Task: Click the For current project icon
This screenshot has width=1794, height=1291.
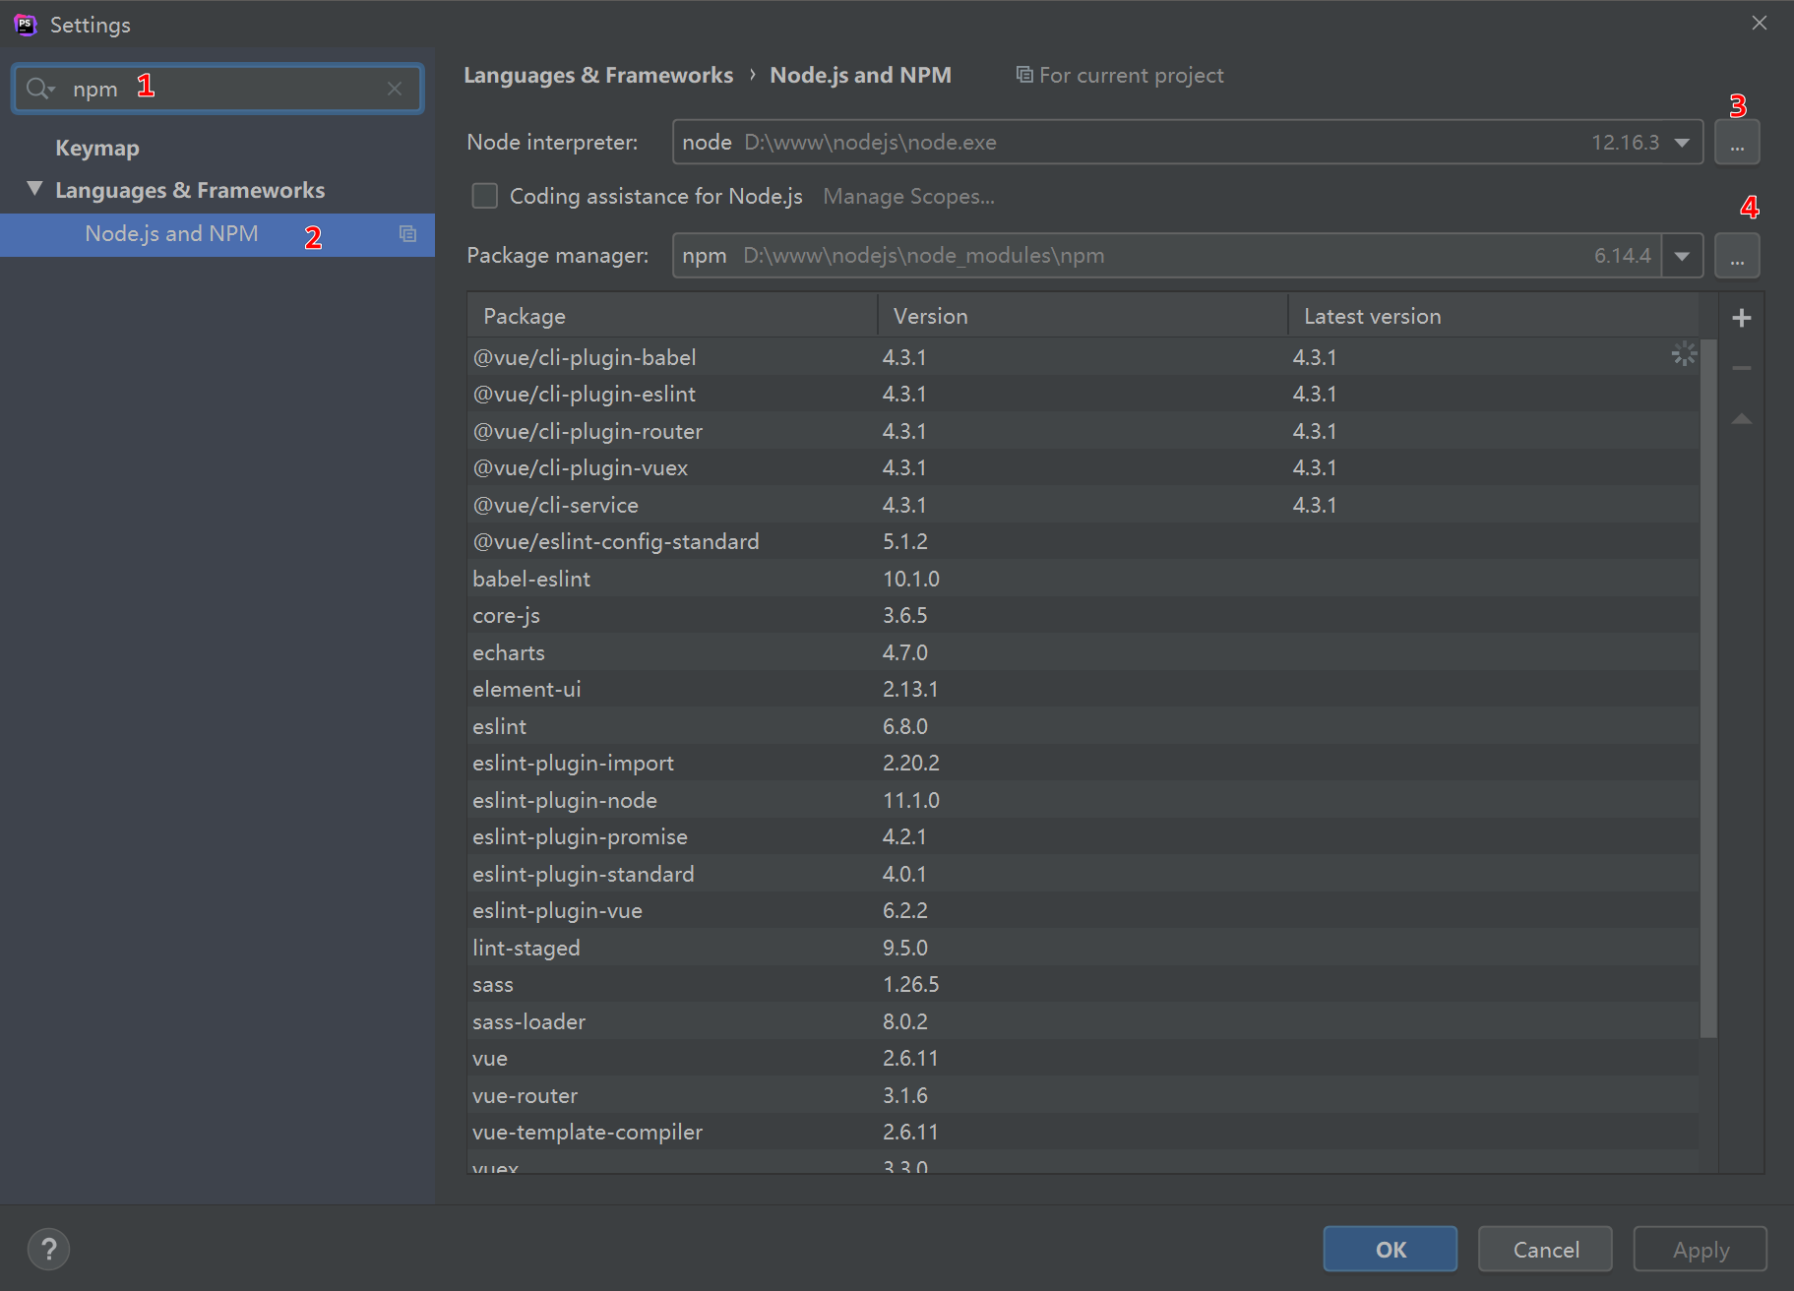Action: [x=1024, y=75]
